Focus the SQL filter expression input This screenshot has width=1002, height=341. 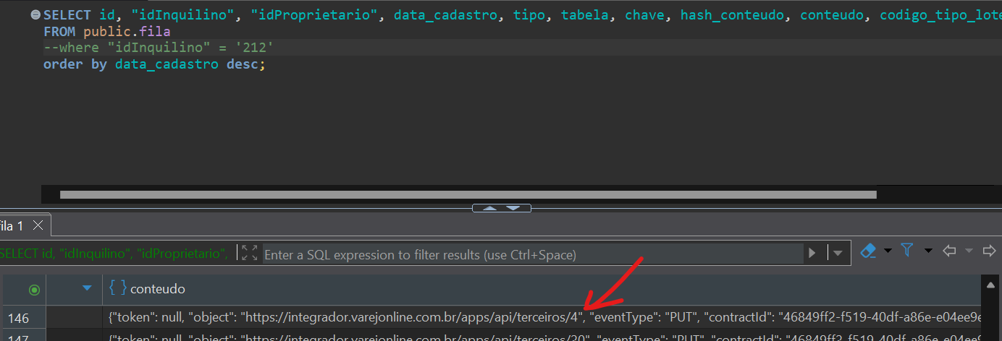tap(533, 254)
